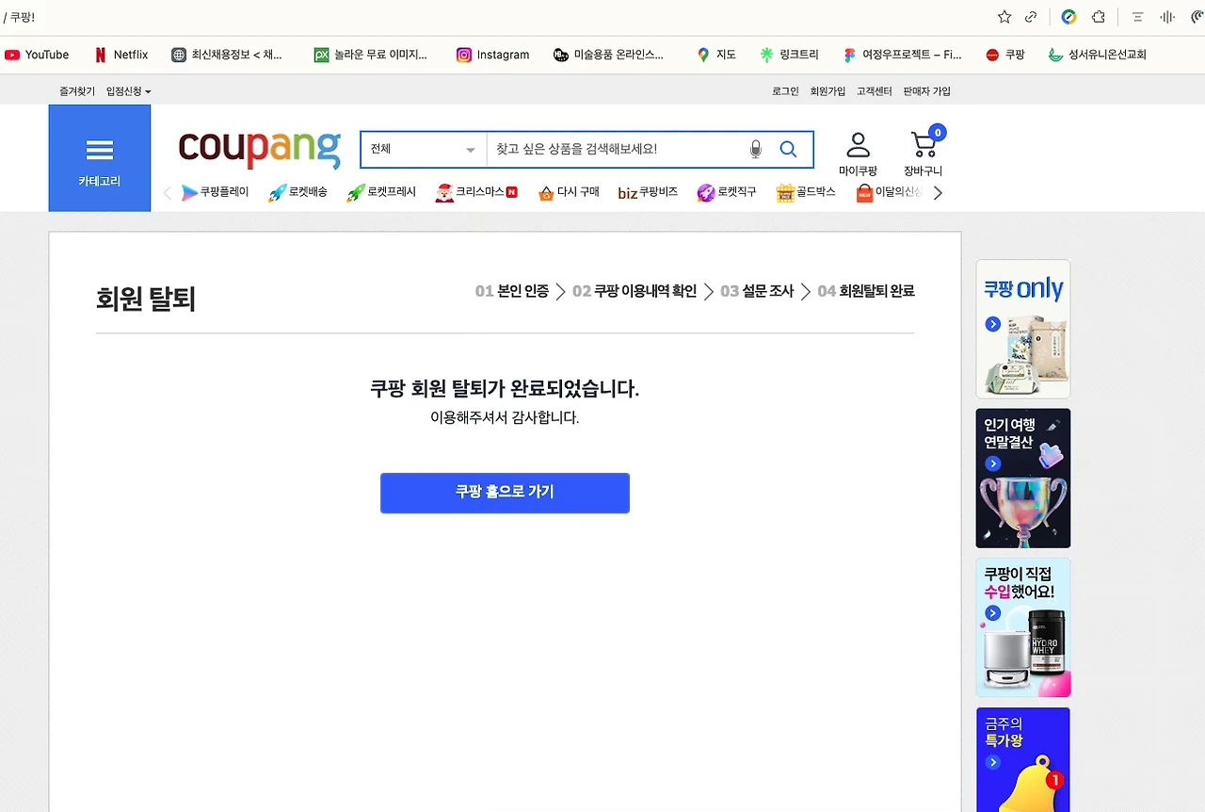Screen dimensions: 1205x812
Task: Open the 크리스마스 shortcut
Action: [476, 192]
